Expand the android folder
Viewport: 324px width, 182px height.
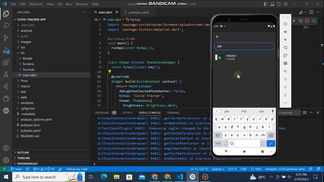pos(26,30)
